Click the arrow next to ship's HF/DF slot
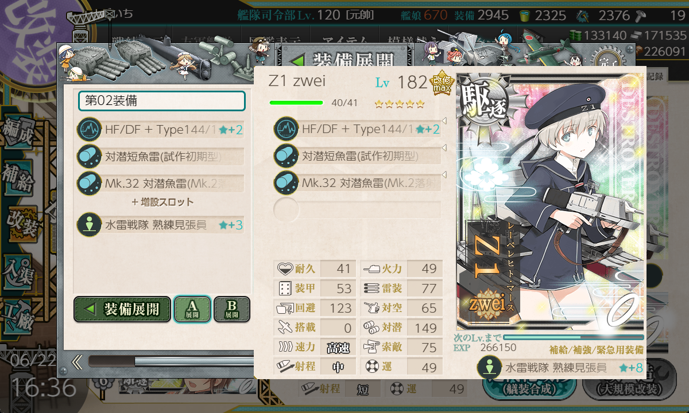 point(444,120)
